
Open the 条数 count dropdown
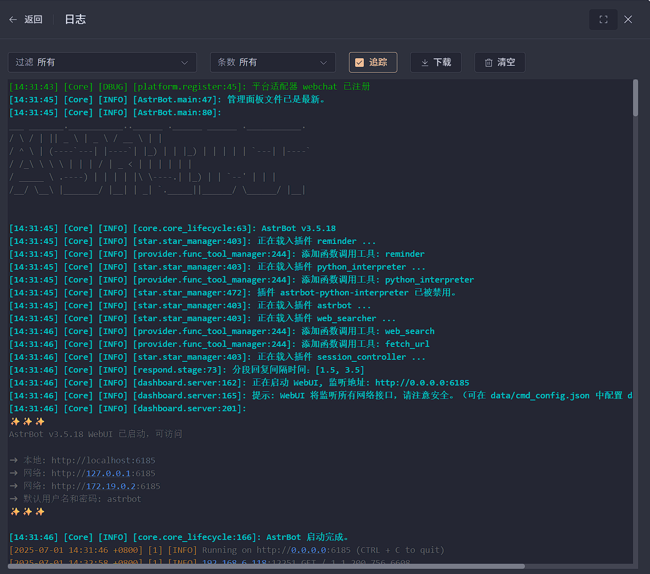(273, 62)
